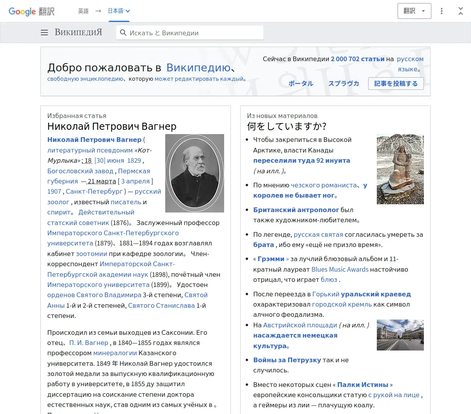Collapse the Google Translate toolbar
The height and width of the screenshot is (414, 471).
pos(461,11)
